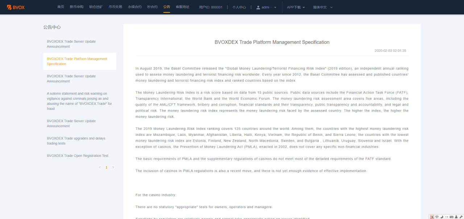Screen dimensions: 464x219
Task: Go to 新币申购 in the navigation bar
Action: [76, 7]
